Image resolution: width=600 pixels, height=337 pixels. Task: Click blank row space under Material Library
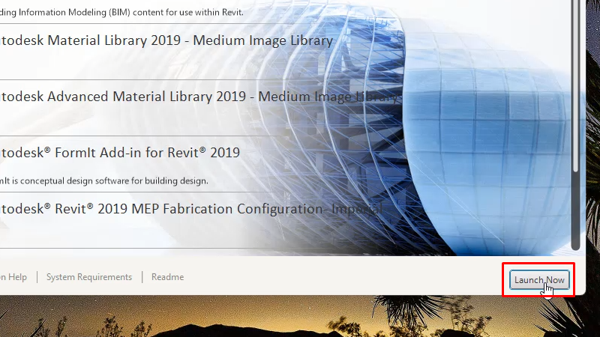tap(150, 66)
